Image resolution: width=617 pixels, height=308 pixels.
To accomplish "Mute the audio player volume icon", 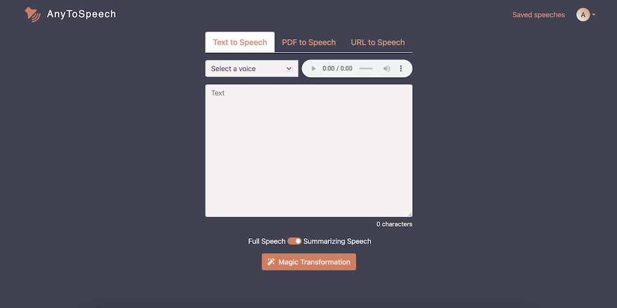I will [387, 69].
